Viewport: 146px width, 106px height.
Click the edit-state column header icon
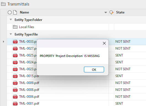click(111, 12)
